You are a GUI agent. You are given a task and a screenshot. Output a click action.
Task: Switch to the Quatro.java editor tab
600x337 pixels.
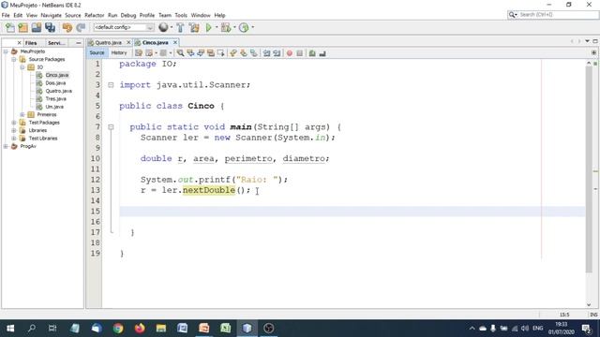click(x=108, y=43)
